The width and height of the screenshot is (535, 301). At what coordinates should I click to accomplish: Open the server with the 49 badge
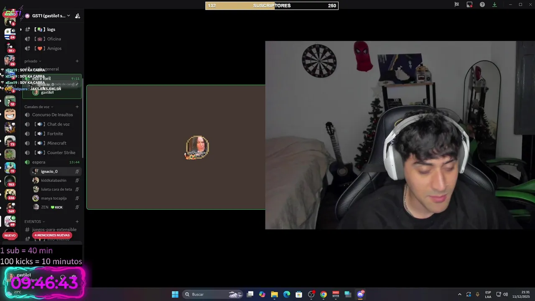[x=10, y=221]
